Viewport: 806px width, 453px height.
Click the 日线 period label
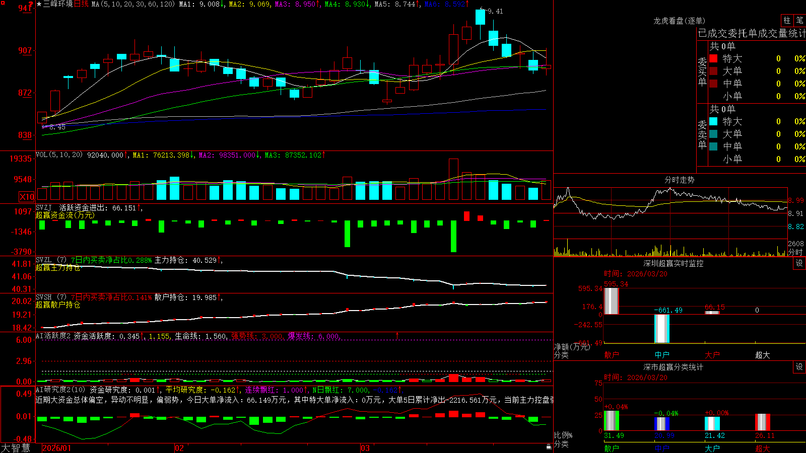81,4
